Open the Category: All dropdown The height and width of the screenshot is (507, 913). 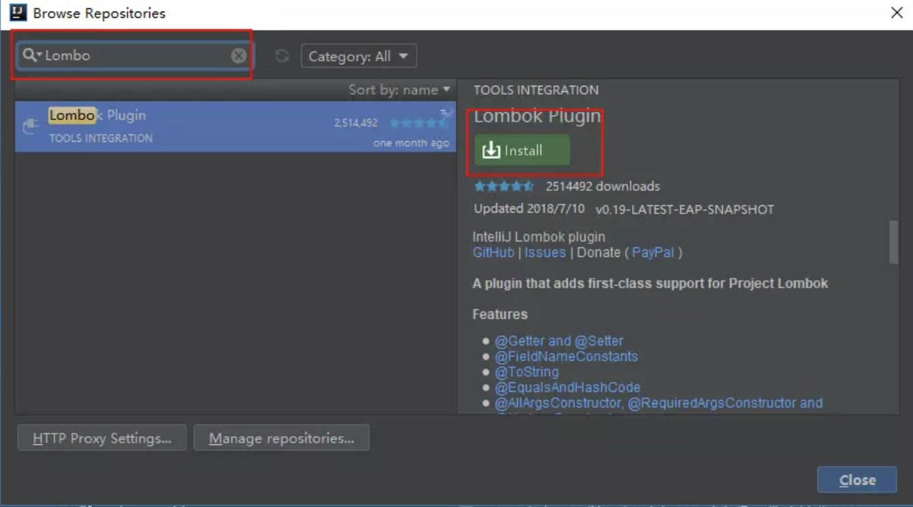tap(359, 56)
